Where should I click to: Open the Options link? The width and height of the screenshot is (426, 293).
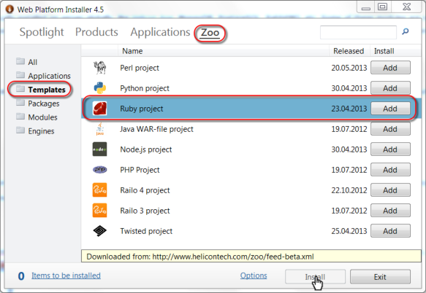[x=254, y=276]
